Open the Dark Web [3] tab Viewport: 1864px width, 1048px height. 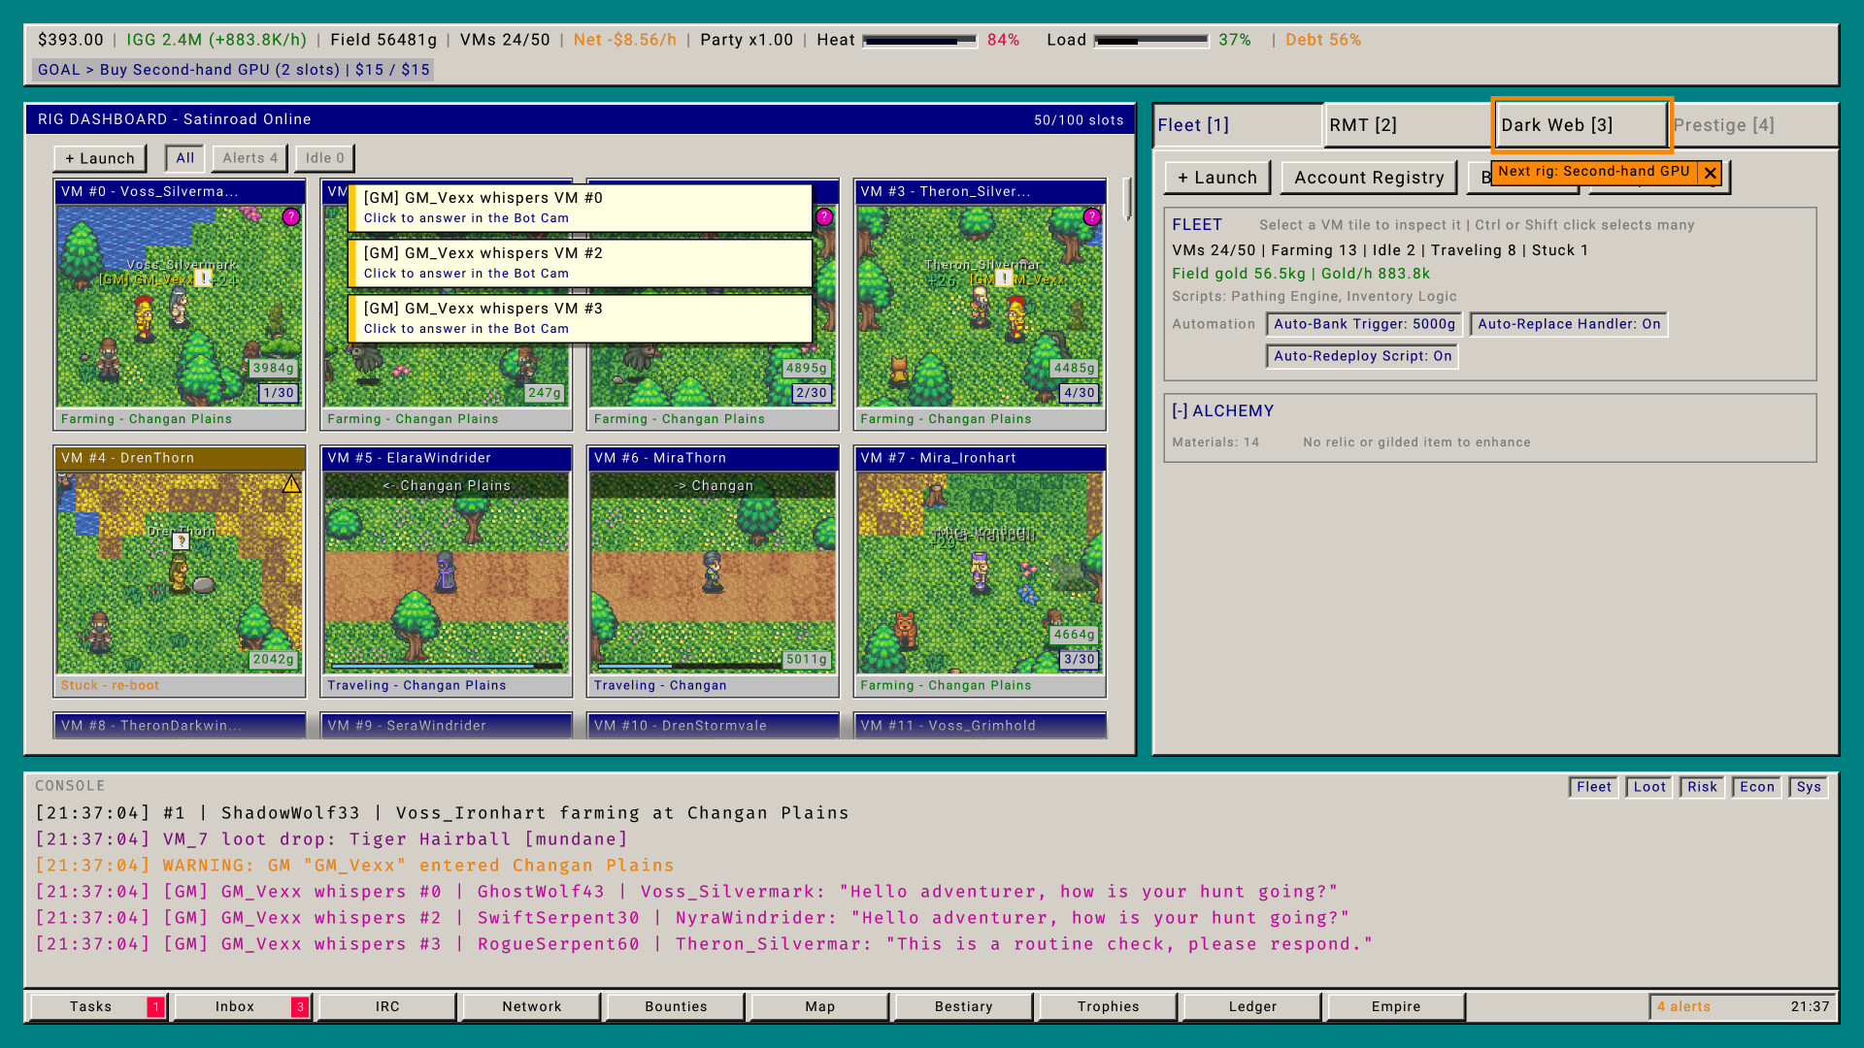click(x=1581, y=125)
